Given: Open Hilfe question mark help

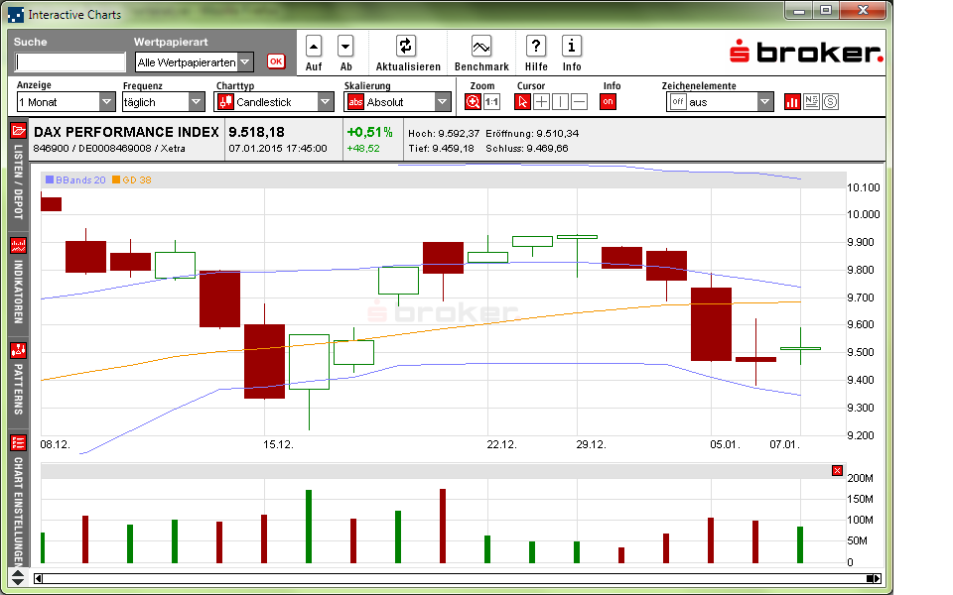Looking at the screenshot, I should click(535, 47).
